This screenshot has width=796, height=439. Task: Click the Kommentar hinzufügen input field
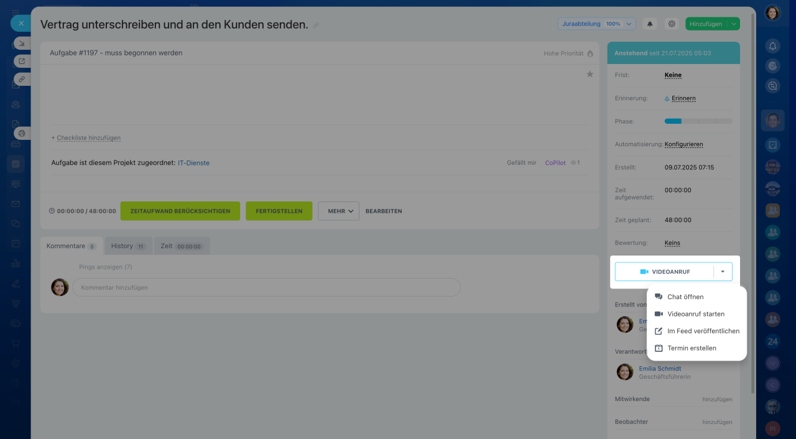tap(266, 287)
